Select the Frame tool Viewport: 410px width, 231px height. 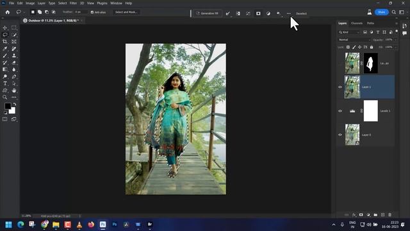14,42
